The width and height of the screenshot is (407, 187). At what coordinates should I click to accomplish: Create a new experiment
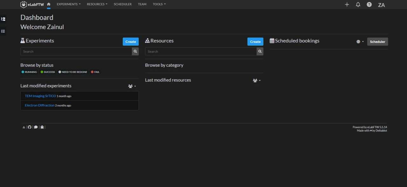tap(131, 42)
